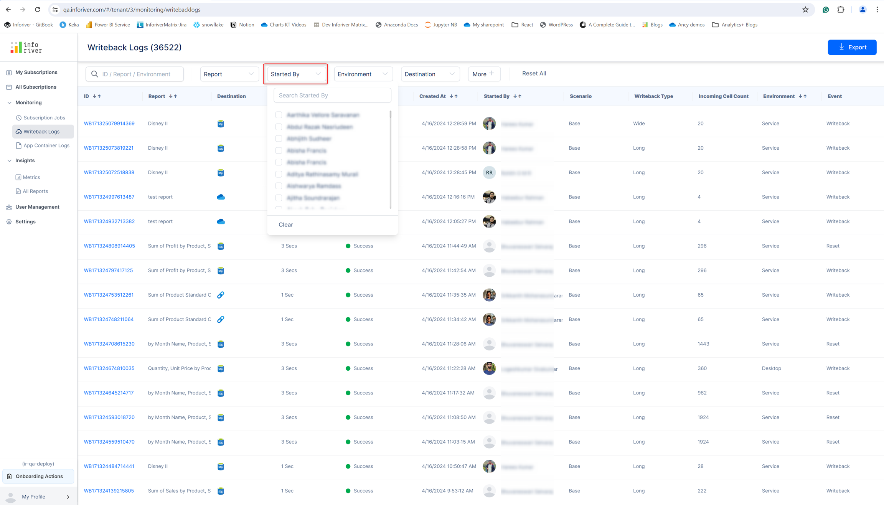Open Subscription Jobs in the sidebar
884x505 pixels.
point(44,118)
